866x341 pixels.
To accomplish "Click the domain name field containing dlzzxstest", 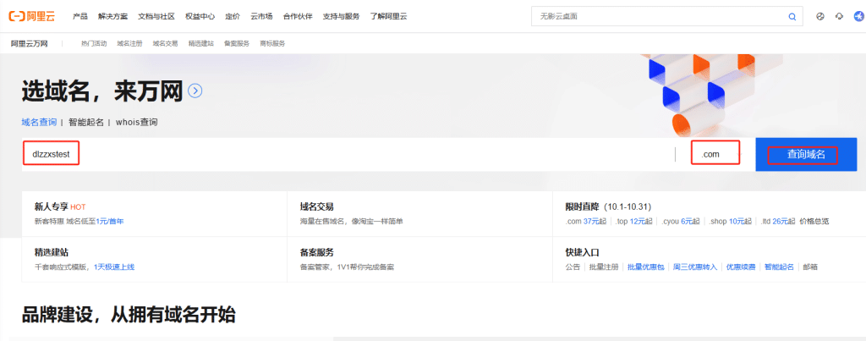I will point(348,154).
